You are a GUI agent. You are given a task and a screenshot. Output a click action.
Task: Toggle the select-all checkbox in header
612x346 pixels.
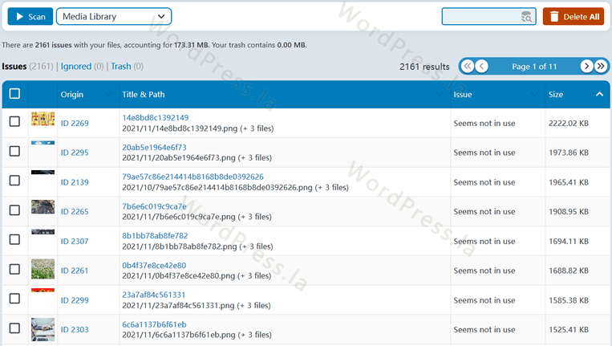tap(14, 94)
